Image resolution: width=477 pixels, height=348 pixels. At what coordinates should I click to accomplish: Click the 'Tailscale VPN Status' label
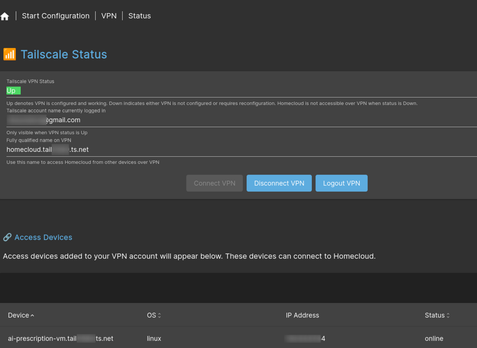pos(30,81)
